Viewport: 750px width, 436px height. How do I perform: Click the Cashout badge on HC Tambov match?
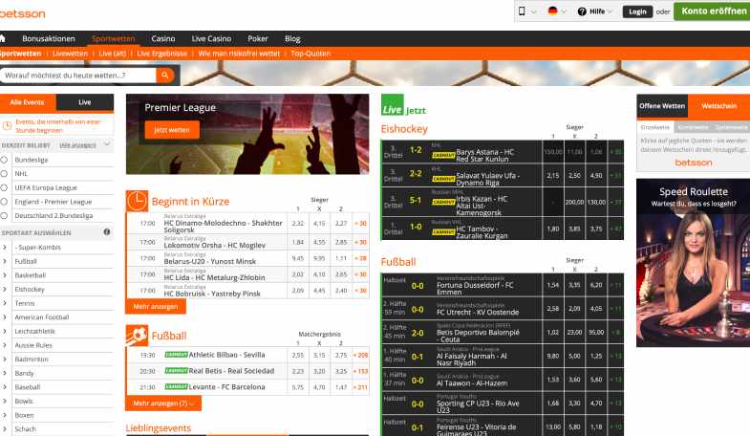(x=443, y=231)
